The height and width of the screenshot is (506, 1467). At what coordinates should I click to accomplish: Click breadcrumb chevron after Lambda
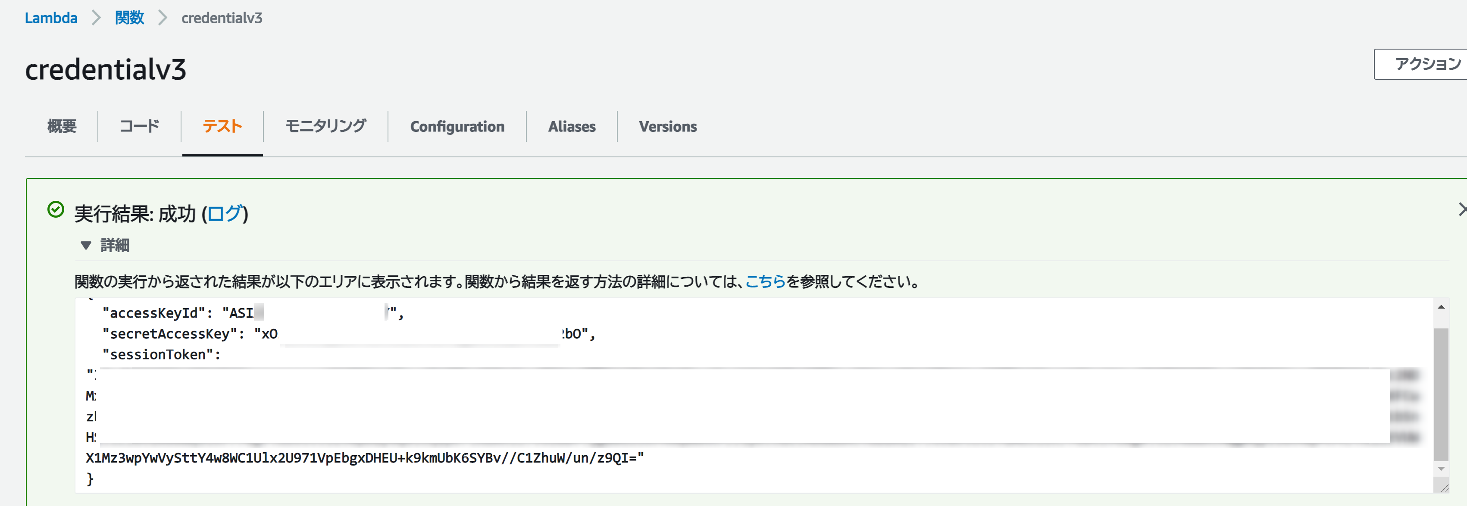96,18
